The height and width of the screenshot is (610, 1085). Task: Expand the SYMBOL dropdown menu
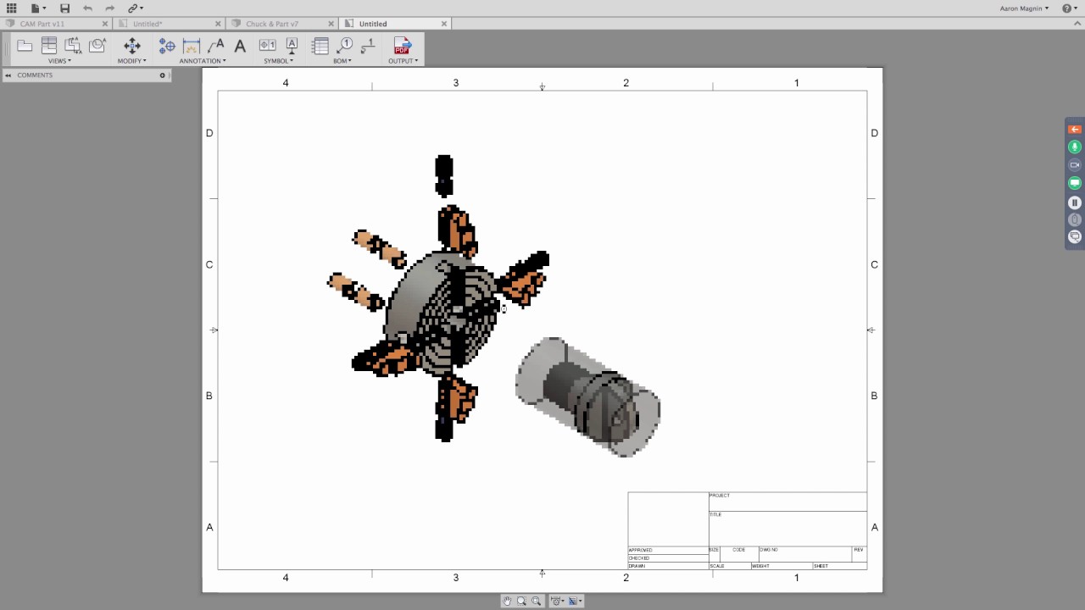279,61
